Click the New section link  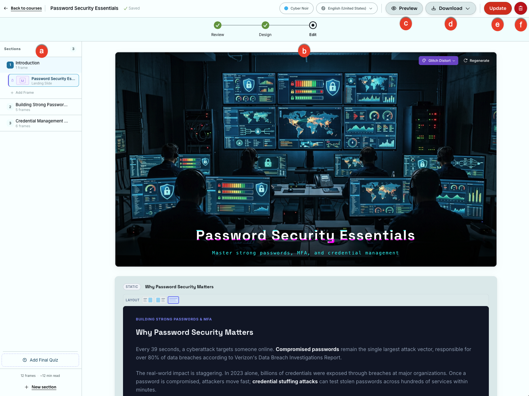pyautogui.click(x=44, y=387)
